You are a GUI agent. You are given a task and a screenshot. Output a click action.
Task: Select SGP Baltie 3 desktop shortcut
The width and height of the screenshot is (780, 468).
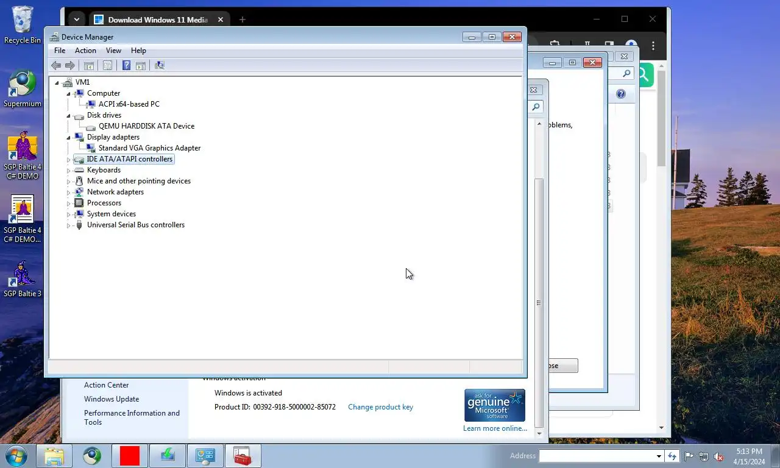[23, 279]
